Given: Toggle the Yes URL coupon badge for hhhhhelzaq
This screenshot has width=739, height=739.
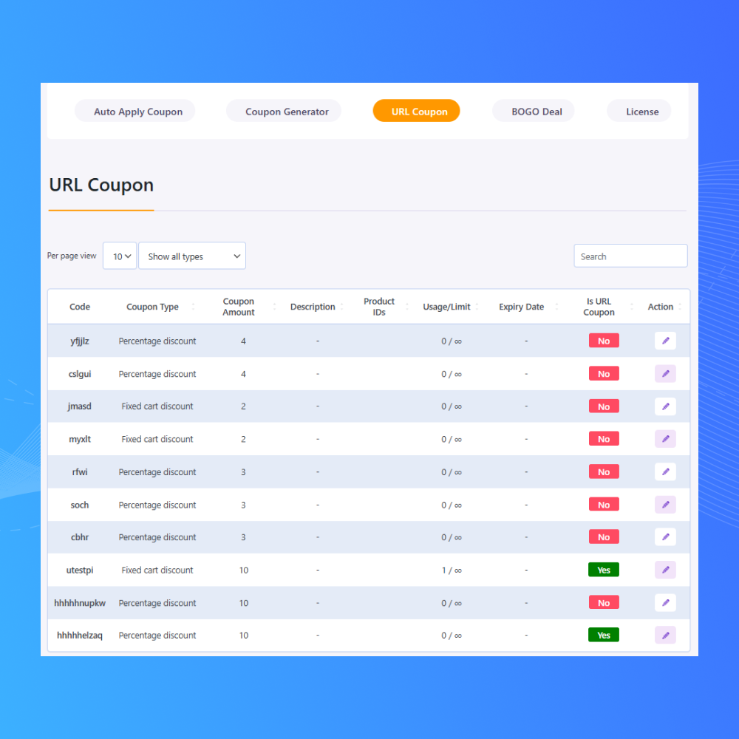Looking at the screenshot, I should [x=604, y=636].
